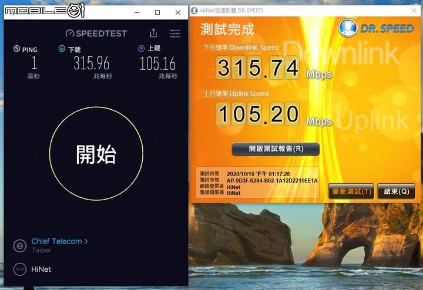Click the globe server icon beside Chief Telecom
The width and height of the screenshot is (423, 290).
(x=20, y=246)
